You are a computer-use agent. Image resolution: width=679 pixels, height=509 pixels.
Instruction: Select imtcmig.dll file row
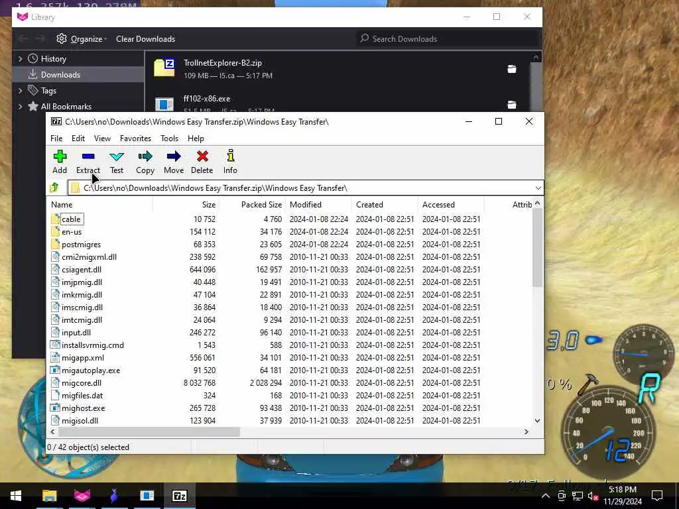click(290, 319)
